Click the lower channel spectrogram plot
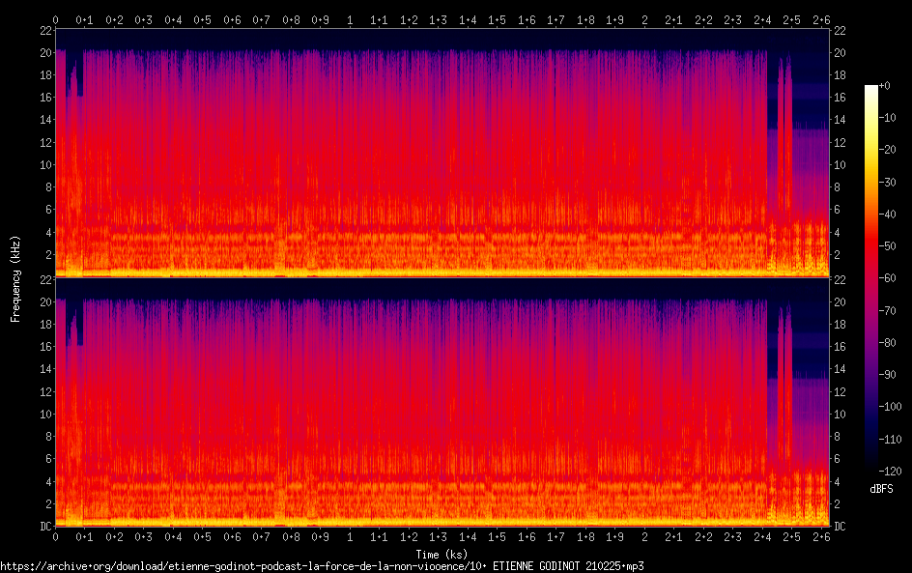912x573 pixels. click(x=442, y=403)
